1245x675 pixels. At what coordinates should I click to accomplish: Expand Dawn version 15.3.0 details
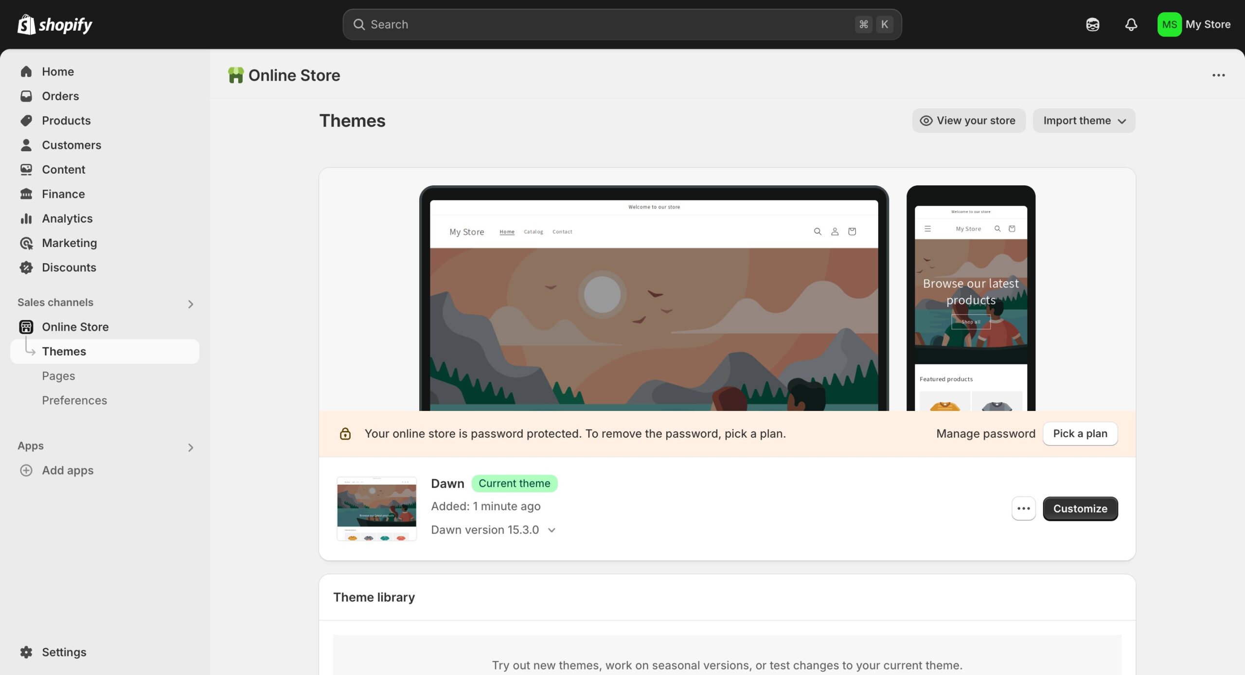pos(551,530)
